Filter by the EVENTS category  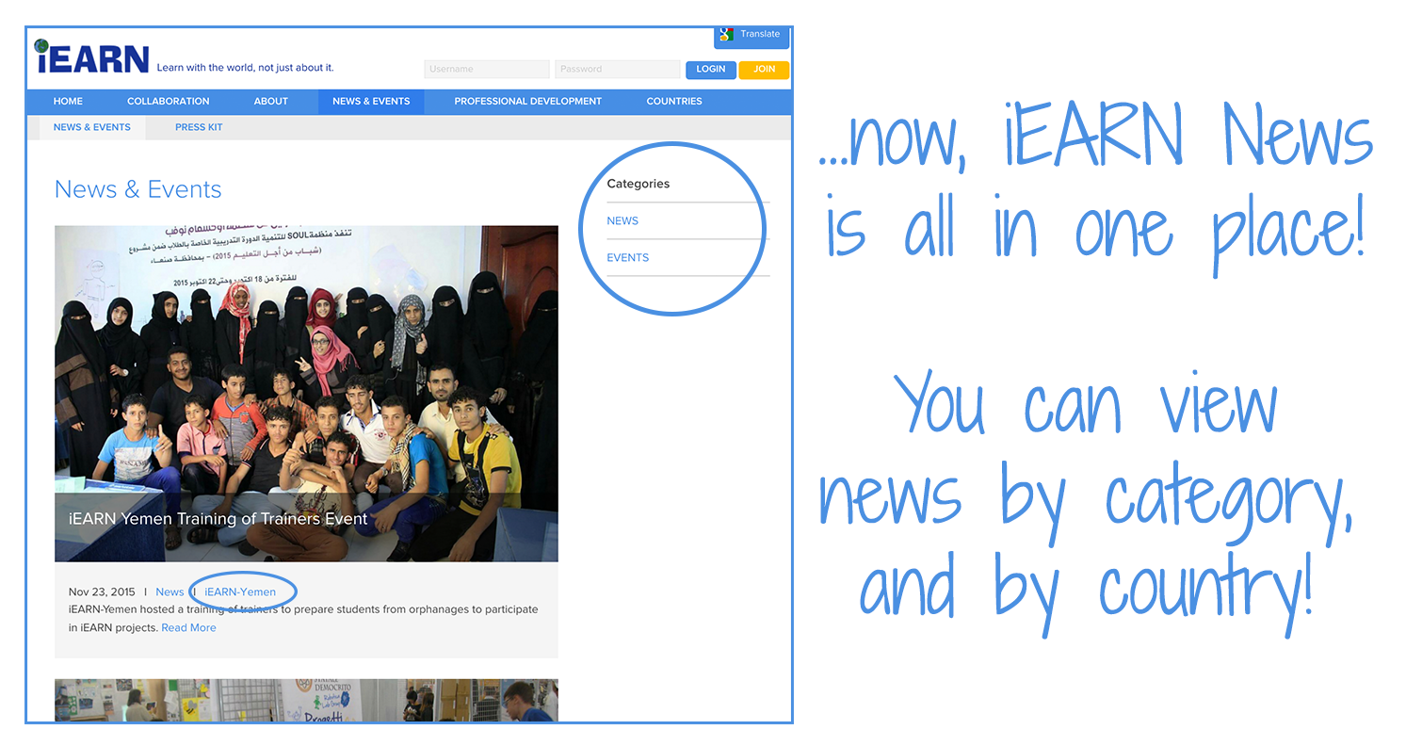[628, 258]
